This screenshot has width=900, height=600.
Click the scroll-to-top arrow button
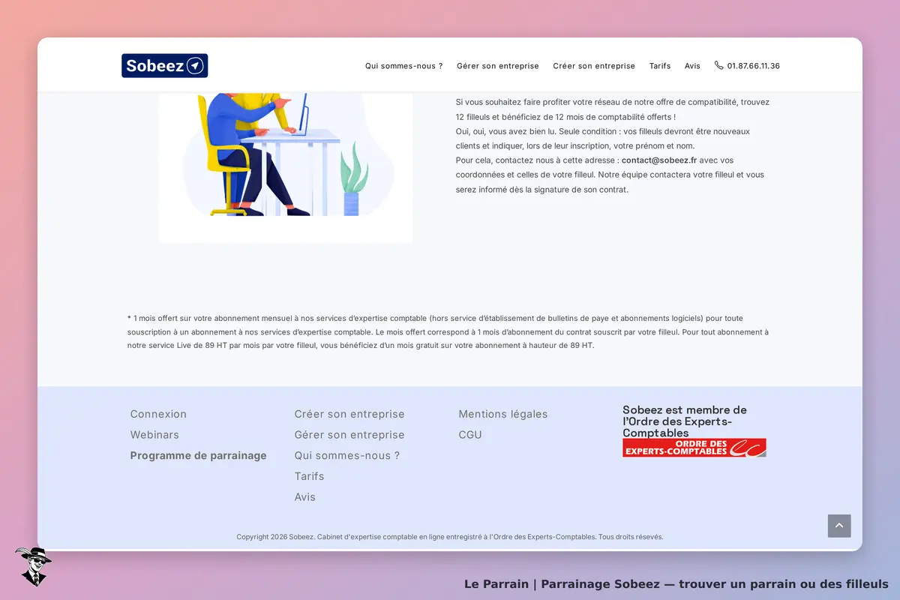[x=839, y=526]
